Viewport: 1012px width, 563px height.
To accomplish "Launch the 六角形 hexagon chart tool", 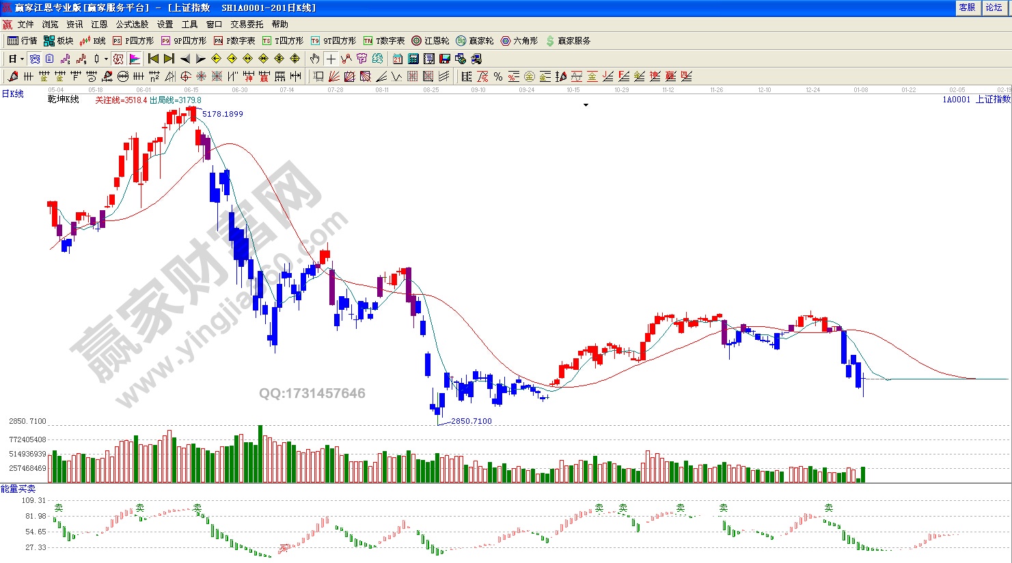I will [519, 41].
